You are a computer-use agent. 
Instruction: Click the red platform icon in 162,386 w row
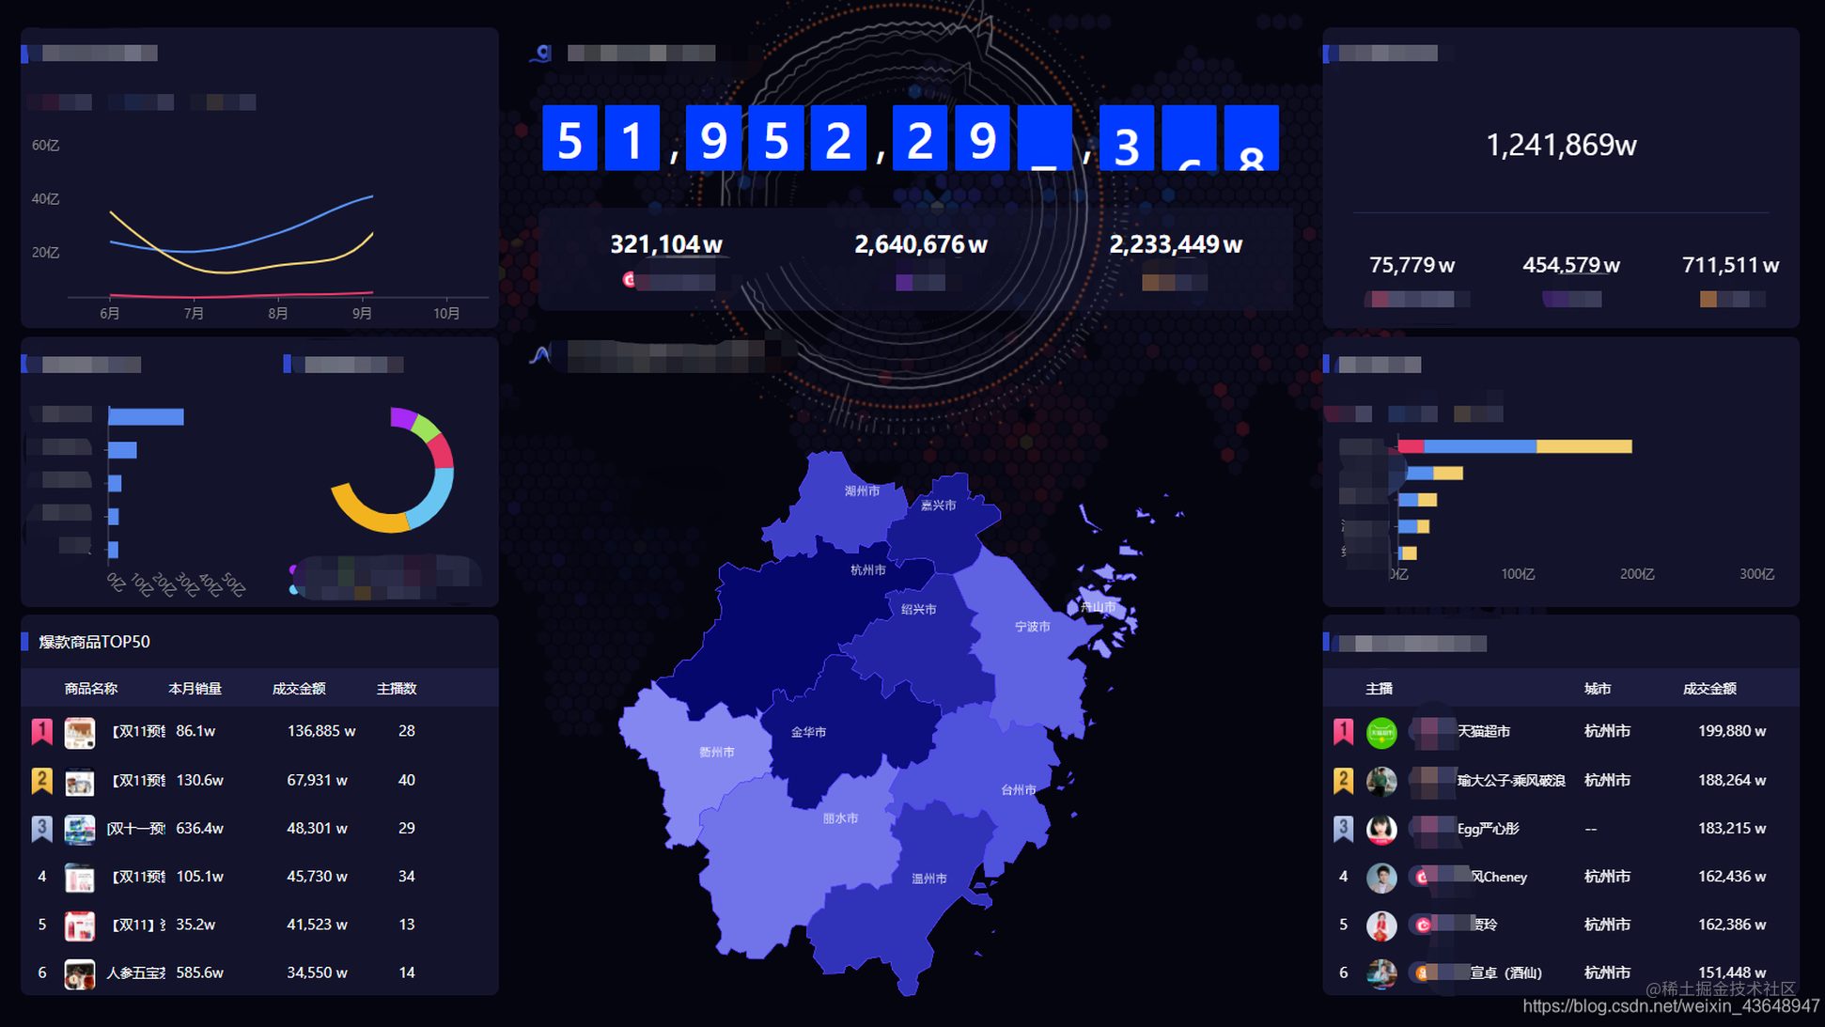coord(1423,925)
